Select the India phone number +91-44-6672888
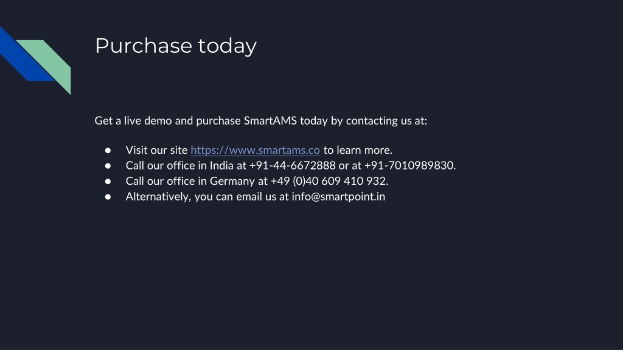The height and width of the screenshot is (350, 623). (292, 165)
